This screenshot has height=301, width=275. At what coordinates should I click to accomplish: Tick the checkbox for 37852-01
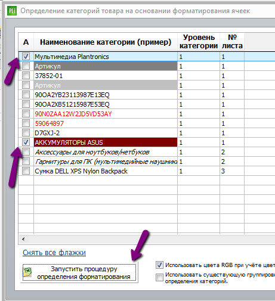(x=26, y=76)
